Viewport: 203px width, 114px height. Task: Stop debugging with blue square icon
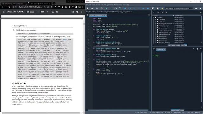148,9
